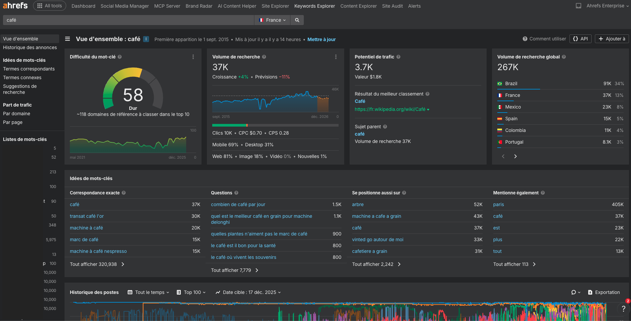The width and height of the screenshot is (631, 321).
Task: Click help icon beside Potentiel de trafic
Action: pos(398,57)
